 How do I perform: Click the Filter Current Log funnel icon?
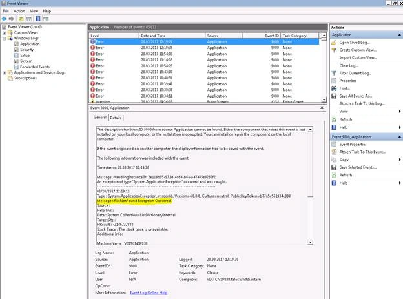(x=334, y=73)
